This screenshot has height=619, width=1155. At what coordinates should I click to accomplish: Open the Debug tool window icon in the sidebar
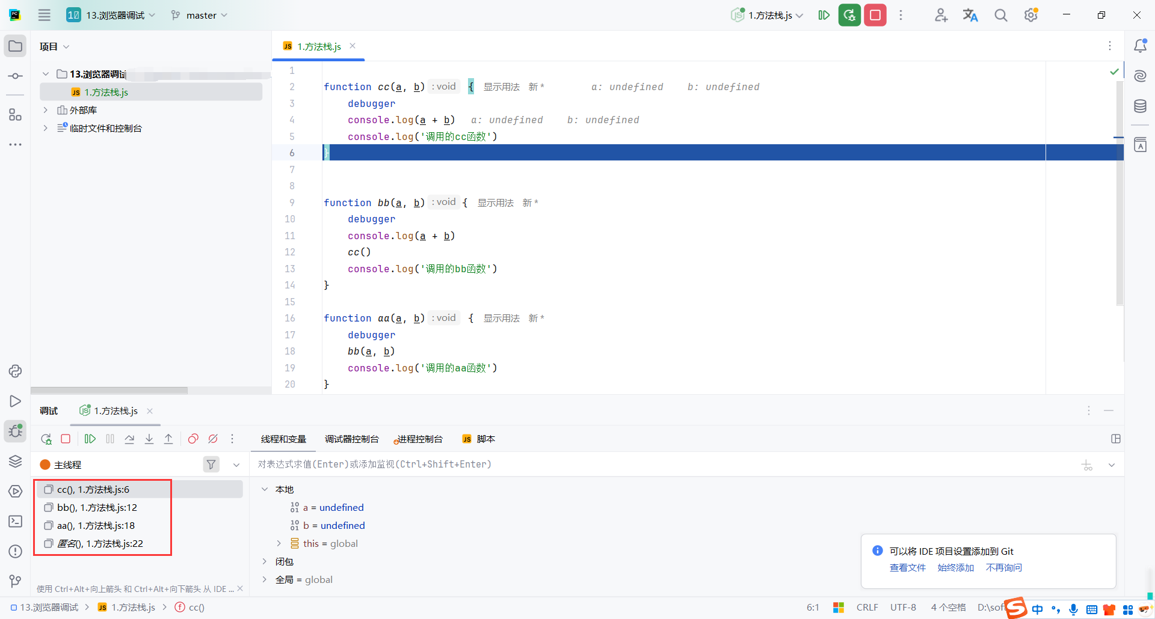tap(16, 431)
